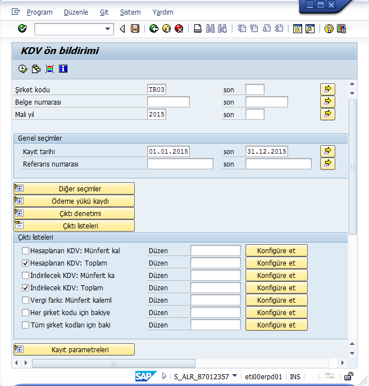Viewport: 369px width, 386px height.
Task: Click the First Page icon
Action: pos(242,29)
